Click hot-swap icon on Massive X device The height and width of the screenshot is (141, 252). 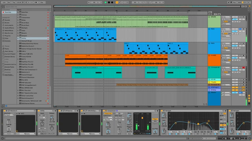point(35,110)
